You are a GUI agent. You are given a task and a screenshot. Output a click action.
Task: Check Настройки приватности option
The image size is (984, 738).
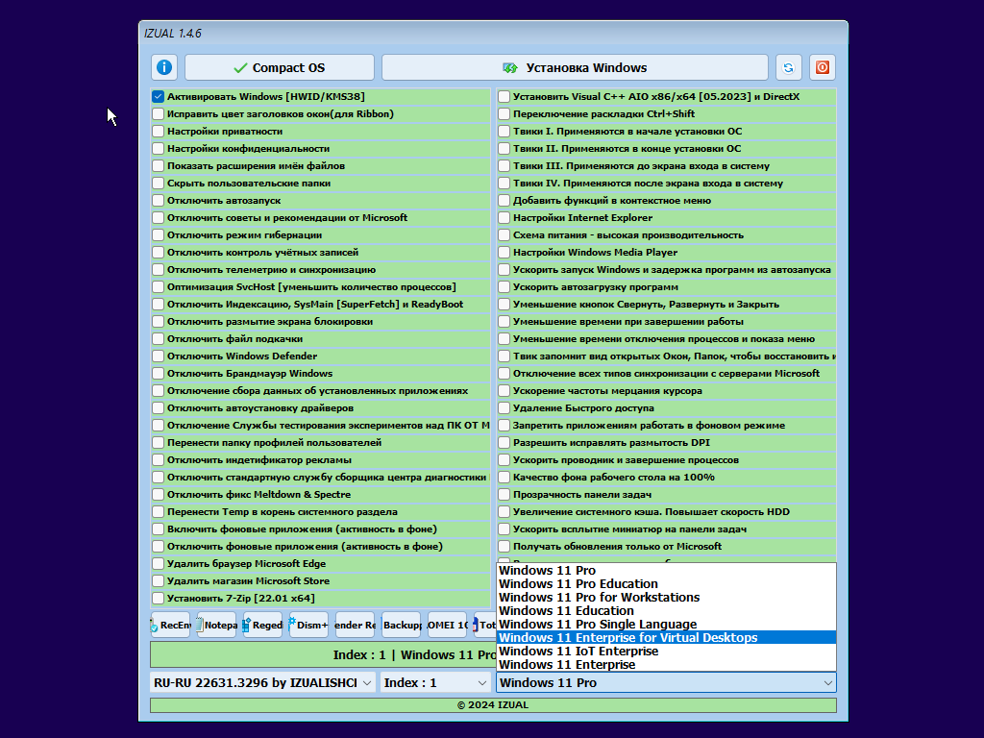pos(159,131)
